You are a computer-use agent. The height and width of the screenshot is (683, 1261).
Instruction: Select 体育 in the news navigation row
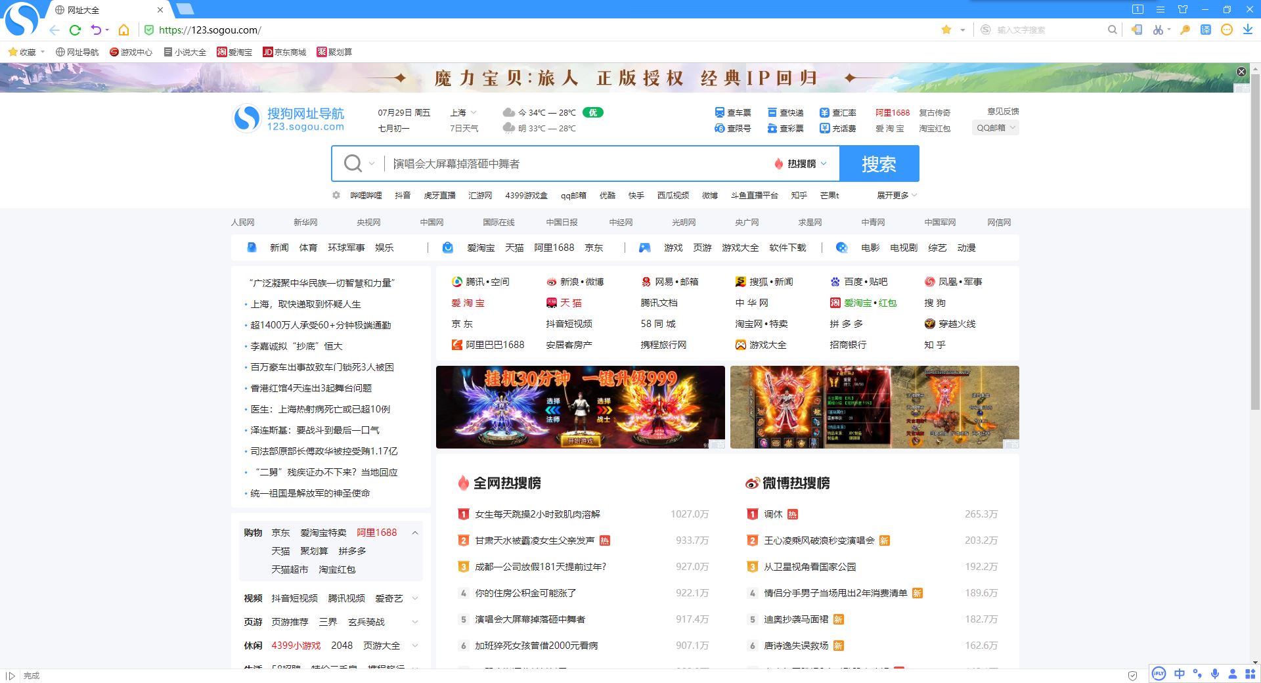pos(309,248)
